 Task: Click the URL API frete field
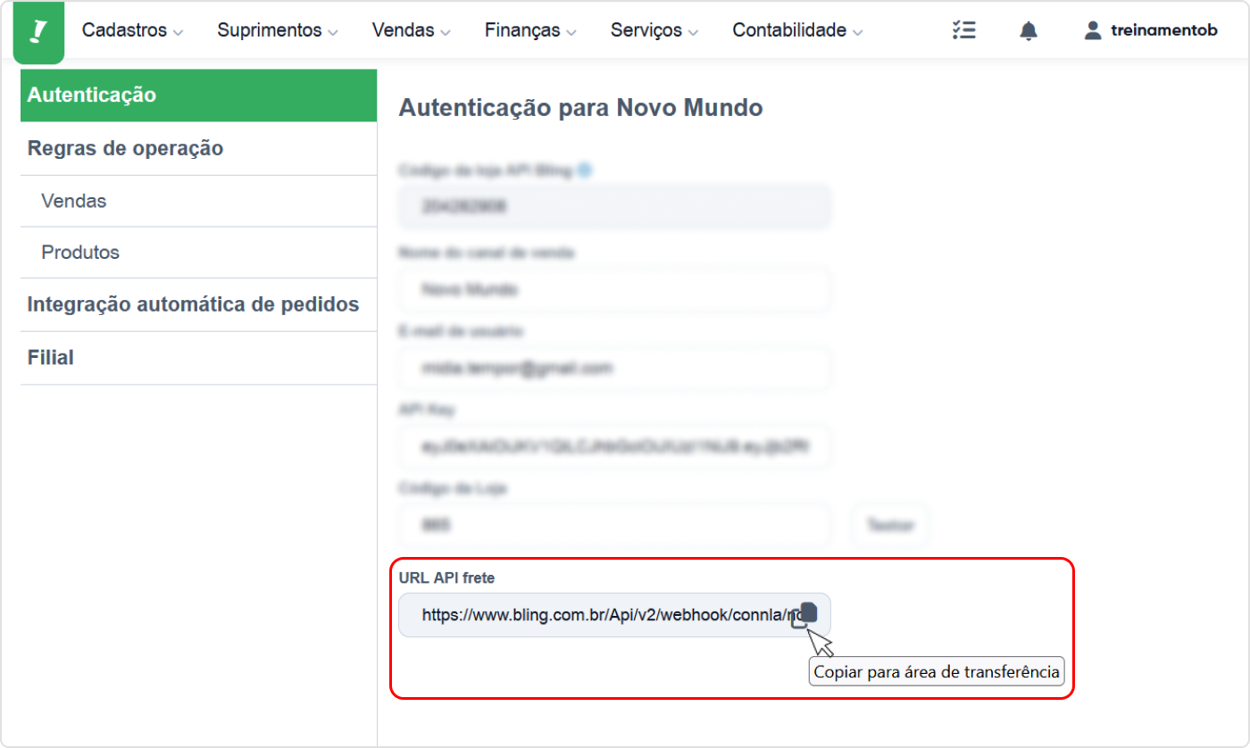coord(614,615)
